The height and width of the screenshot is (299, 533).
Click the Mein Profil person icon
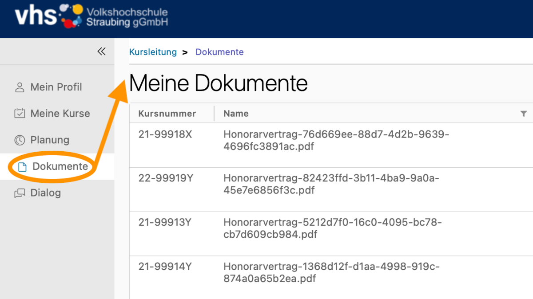(20, 87)
